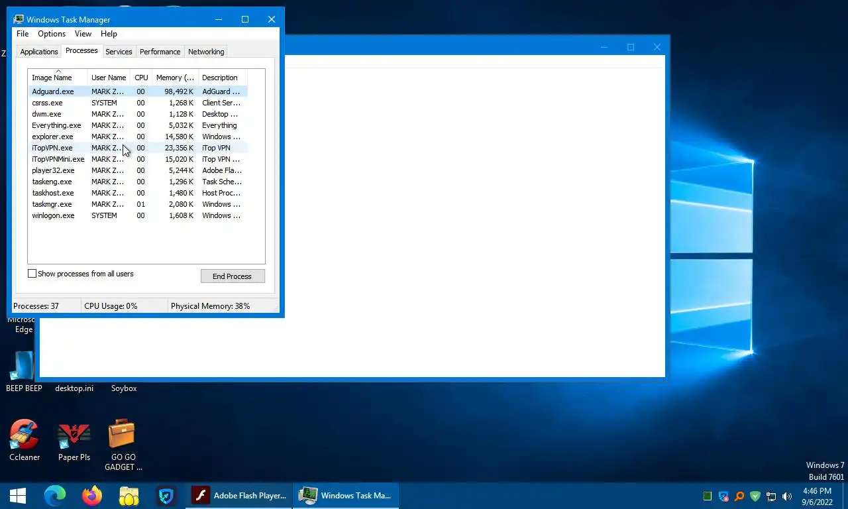
Task: Open the iTop VPN shield taskbar icon
Action: pos(166,495)
